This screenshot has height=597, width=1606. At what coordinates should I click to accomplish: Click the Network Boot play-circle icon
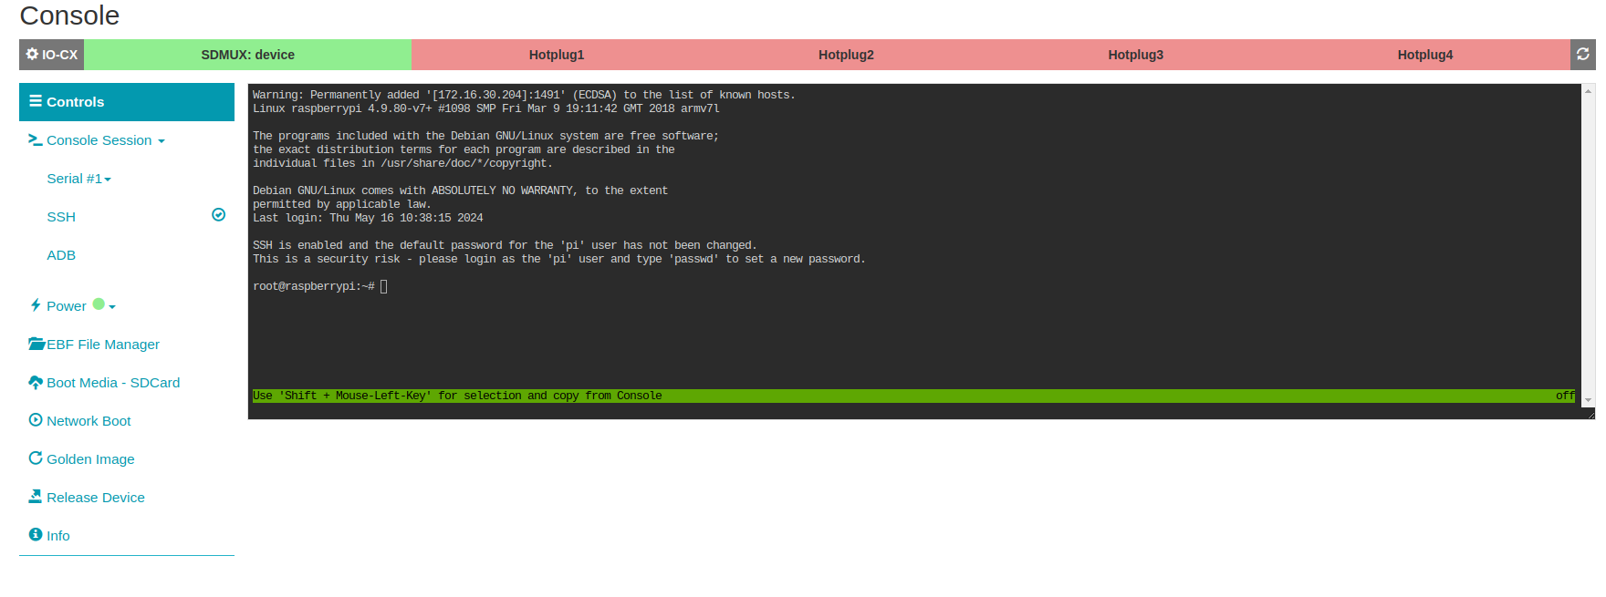coord(36,420)
